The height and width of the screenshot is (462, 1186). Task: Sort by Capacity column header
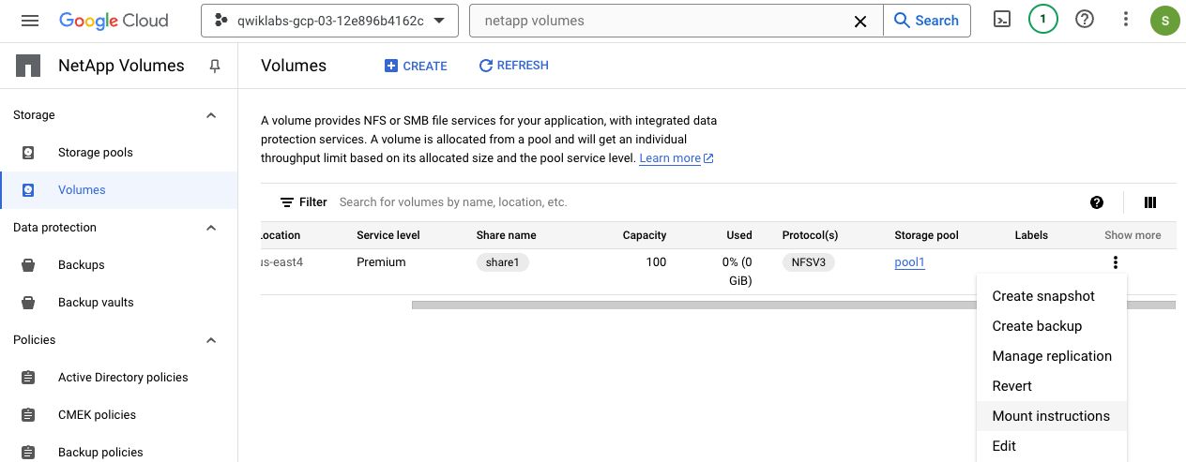click(x=645, y=235)
